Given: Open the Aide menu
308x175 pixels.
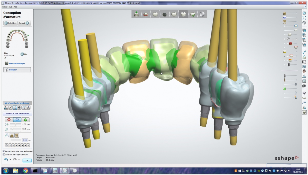Looking at the screenshot, I should click(15, 7).
